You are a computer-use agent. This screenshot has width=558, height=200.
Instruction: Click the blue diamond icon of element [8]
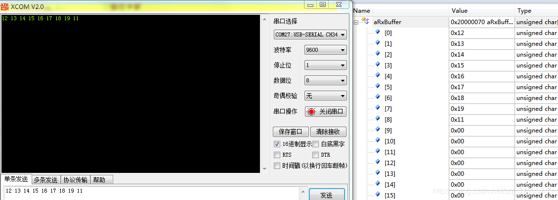pos(378,119)
